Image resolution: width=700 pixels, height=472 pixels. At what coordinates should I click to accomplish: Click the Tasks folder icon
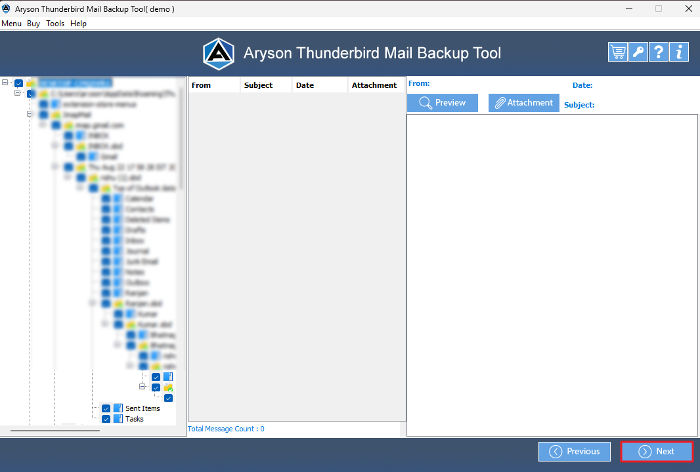tap(118, 419)
